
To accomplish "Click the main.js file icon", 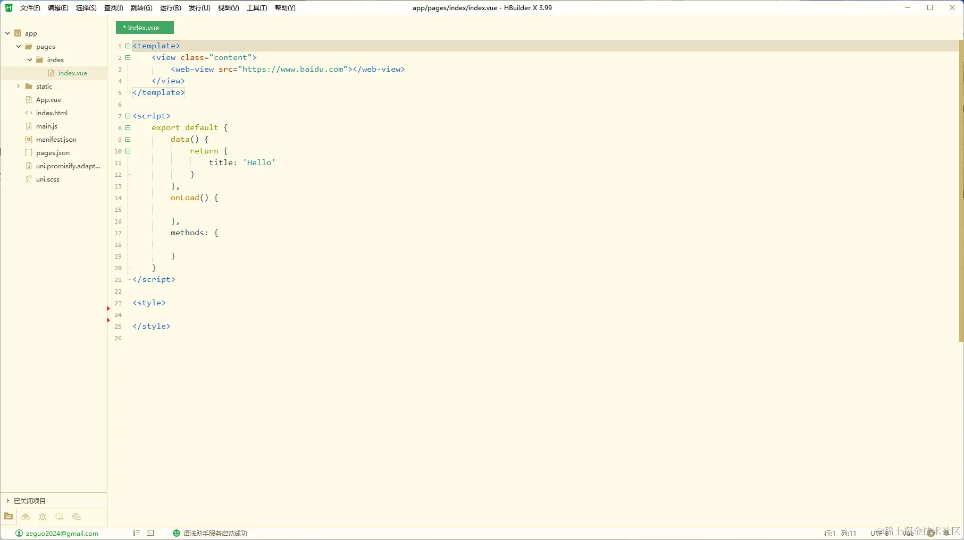I will 29,126.
